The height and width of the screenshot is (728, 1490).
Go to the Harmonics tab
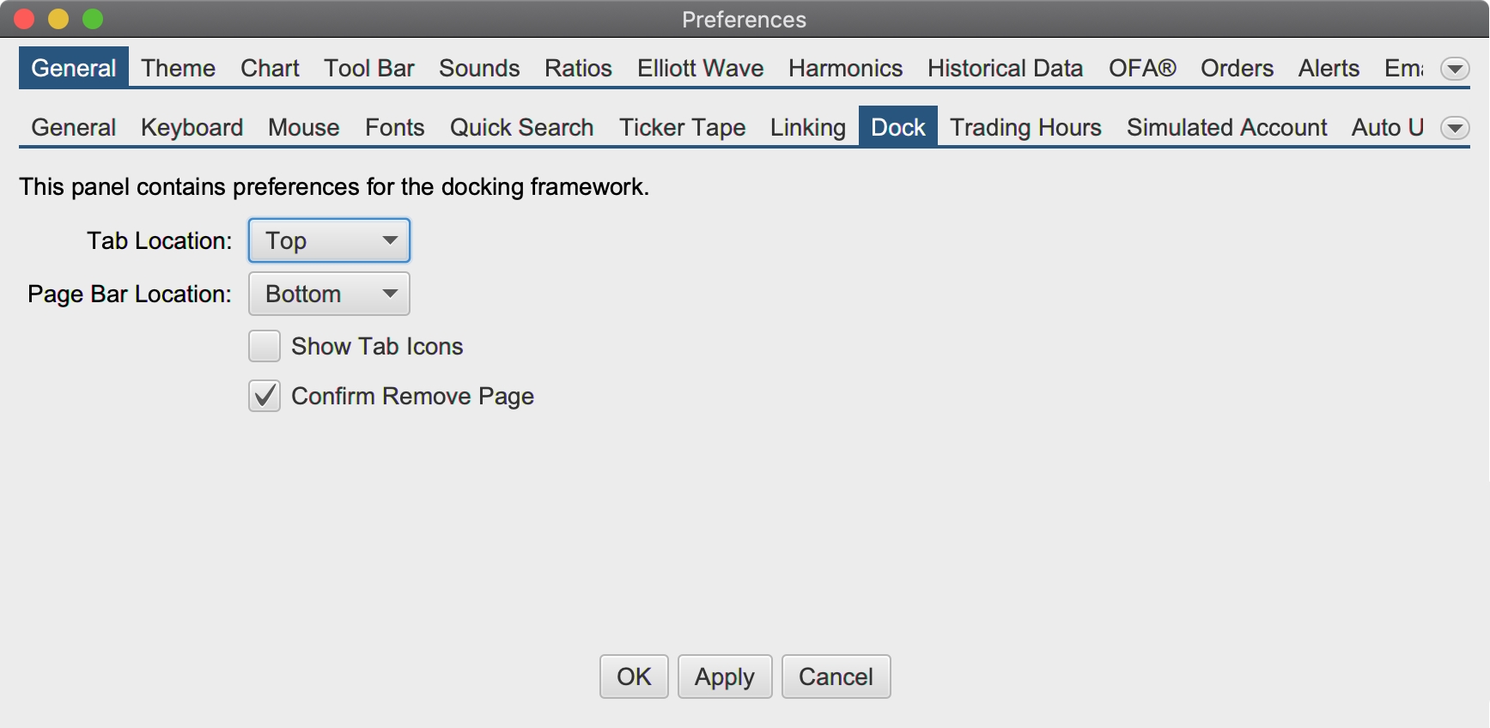click(845, 68)
